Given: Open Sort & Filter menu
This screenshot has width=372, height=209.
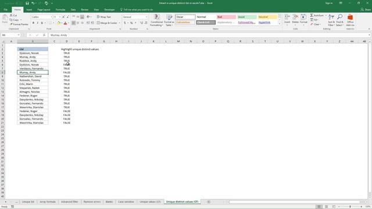Looking at the screenshot, I should tap(331, 20).
